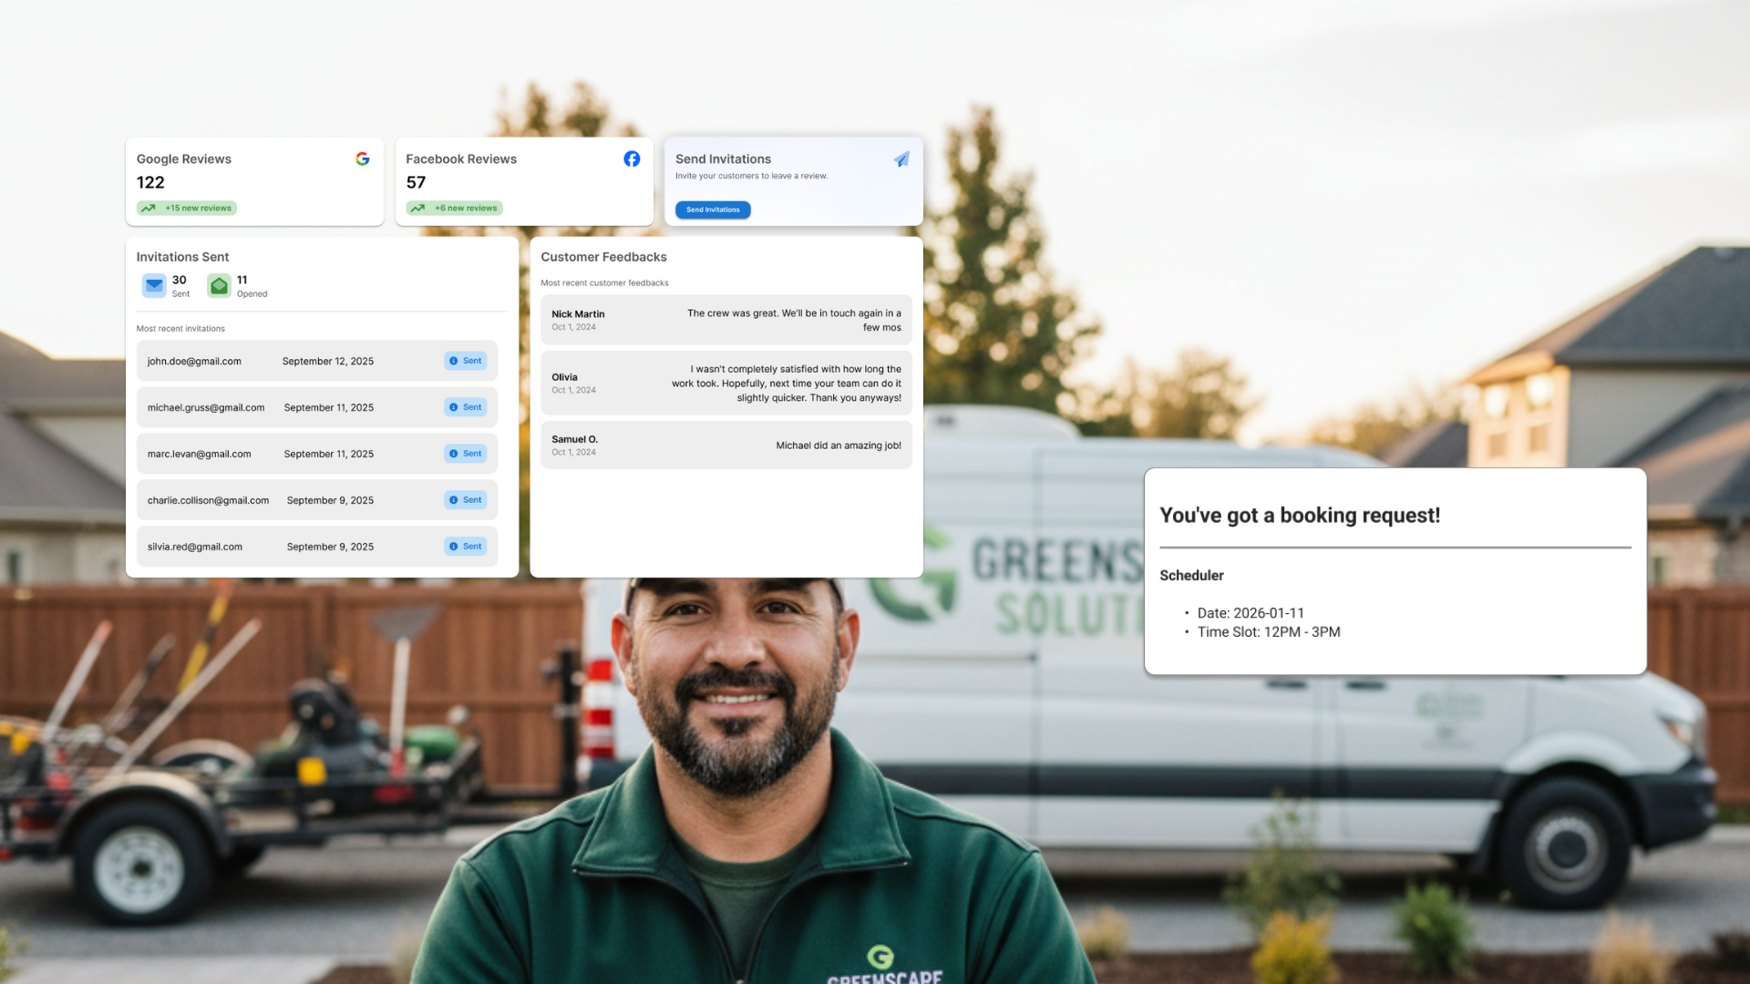Open Olivia's customer feedback entry
The width and height of the screenshot is (1750, 984).
point(726,384)
